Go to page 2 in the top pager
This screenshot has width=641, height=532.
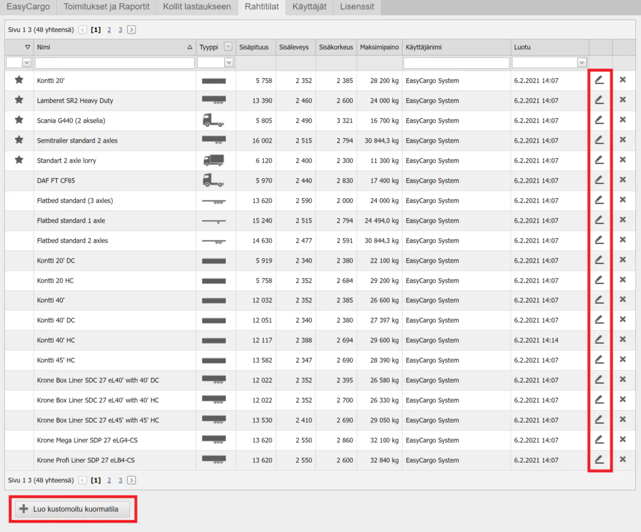pos(109,29)
